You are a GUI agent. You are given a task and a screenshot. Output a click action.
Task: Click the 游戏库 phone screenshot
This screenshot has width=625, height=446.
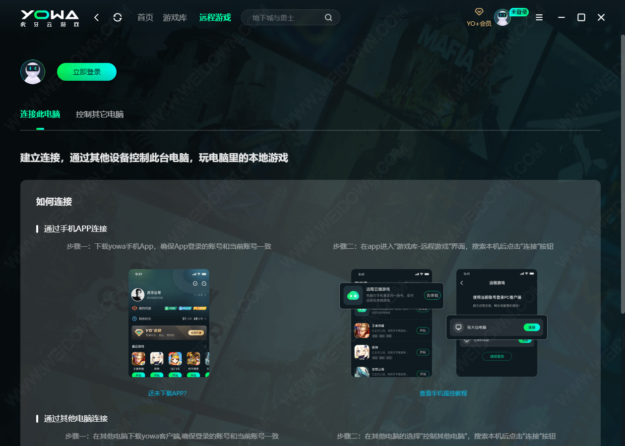(391, 323)
